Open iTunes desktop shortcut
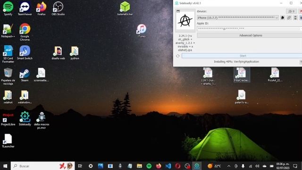 142,31
